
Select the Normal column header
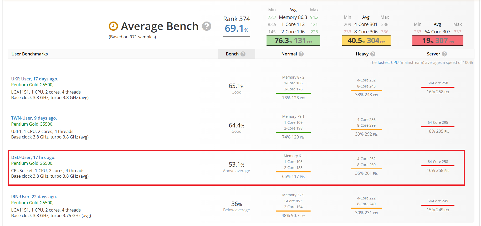coord(289,54)
